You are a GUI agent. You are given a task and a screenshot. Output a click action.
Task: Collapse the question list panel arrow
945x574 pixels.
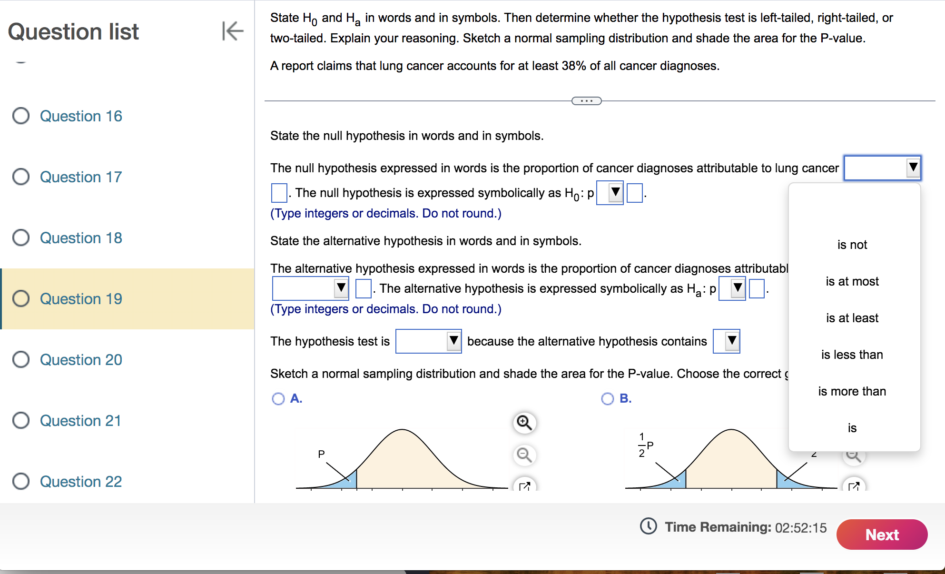point(232,31)
